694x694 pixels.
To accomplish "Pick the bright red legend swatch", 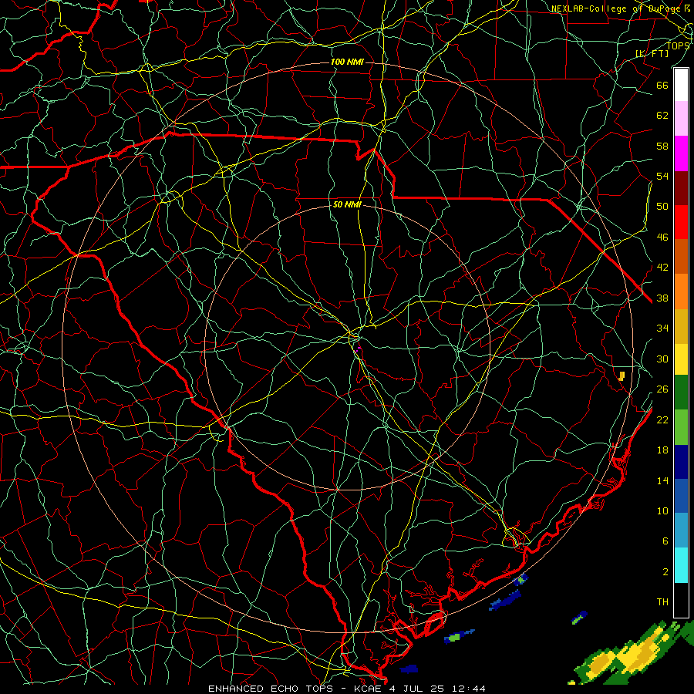I will click(x=681, y=222).
